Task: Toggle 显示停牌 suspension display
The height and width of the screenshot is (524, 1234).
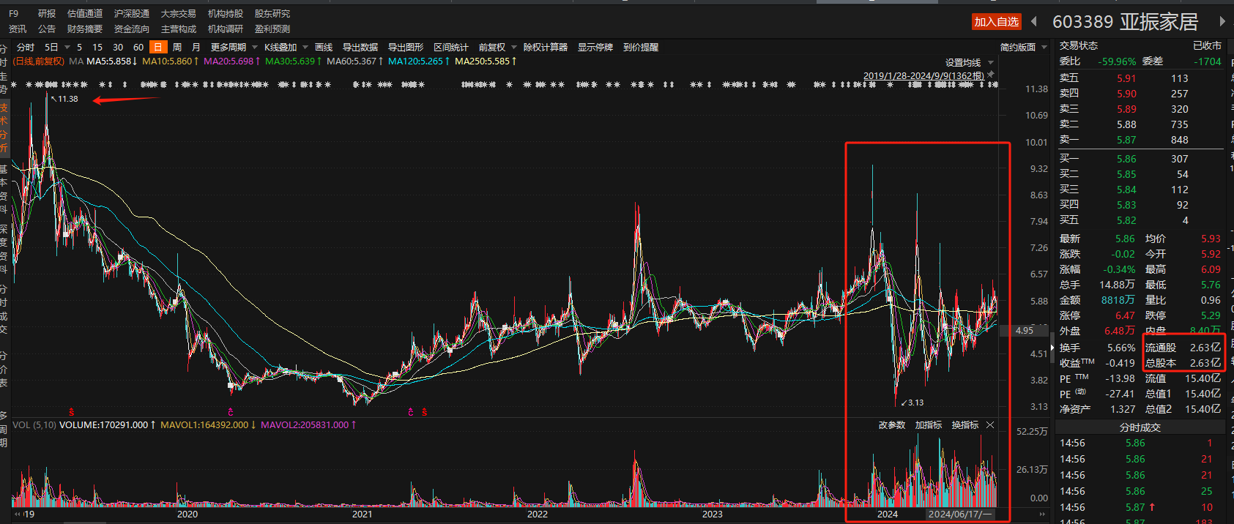Action: click(595, 47)
